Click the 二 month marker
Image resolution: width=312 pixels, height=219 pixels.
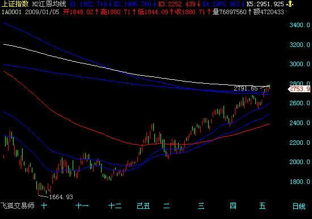tap(167, 205)
